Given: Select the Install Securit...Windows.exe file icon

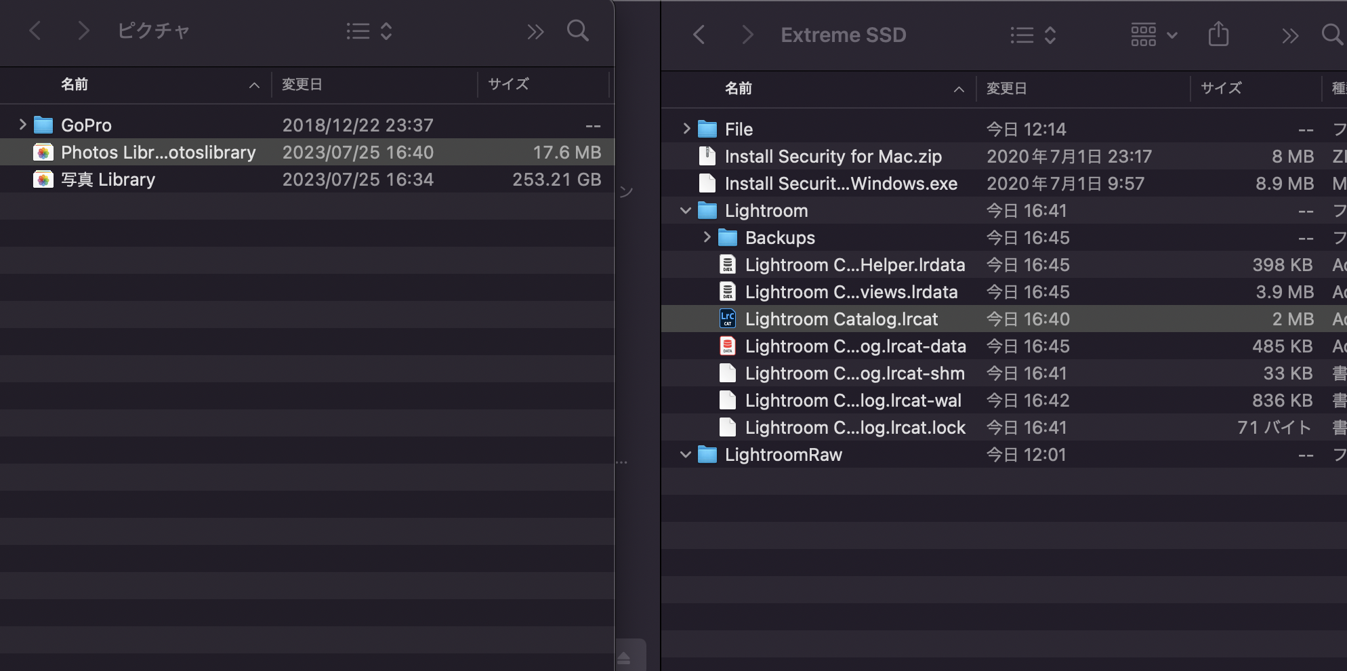Looking at the screenshot, I should 707,184.
